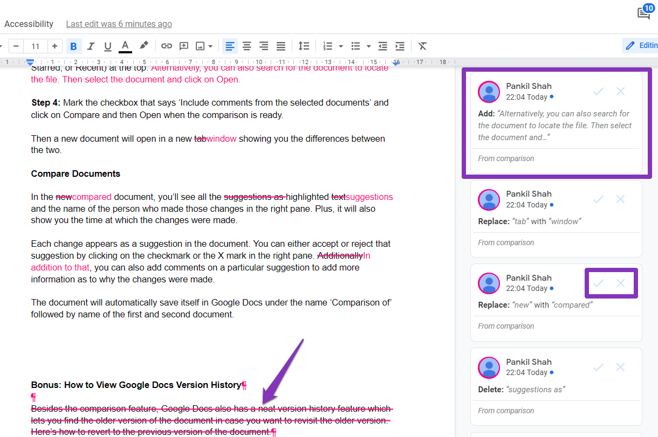Open line spacing options

304,46
